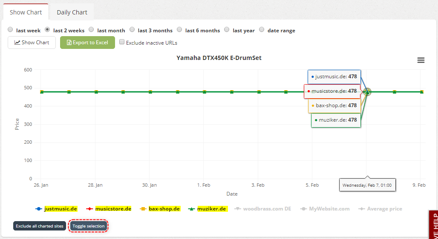Toggle justmusic.de series in legend

pos(57,209)
